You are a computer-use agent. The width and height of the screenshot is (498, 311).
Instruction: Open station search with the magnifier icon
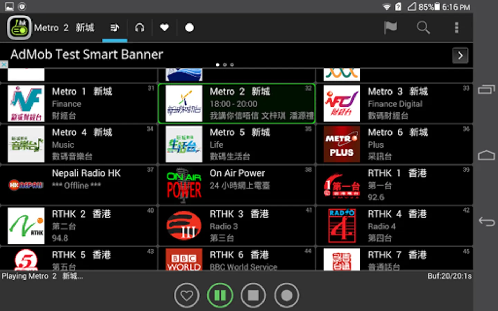[423, 27]
